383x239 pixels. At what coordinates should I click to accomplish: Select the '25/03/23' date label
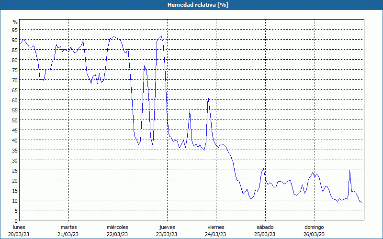[265, 234]
